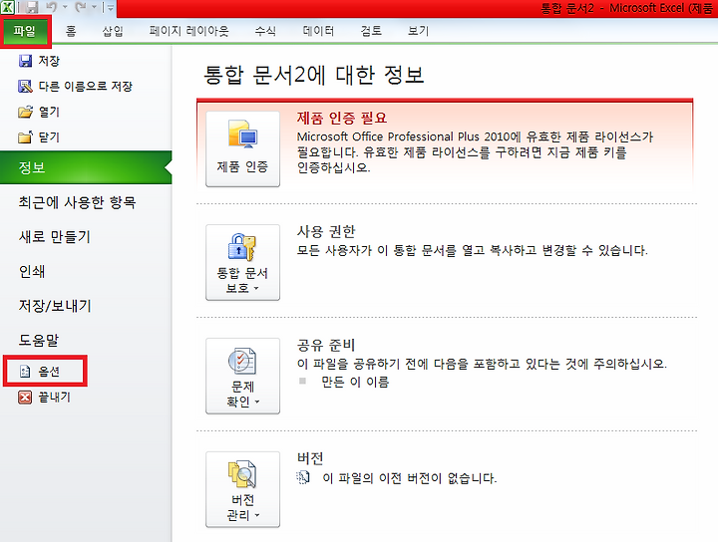Click the Excel application icon in title bar

click(7, 7)
